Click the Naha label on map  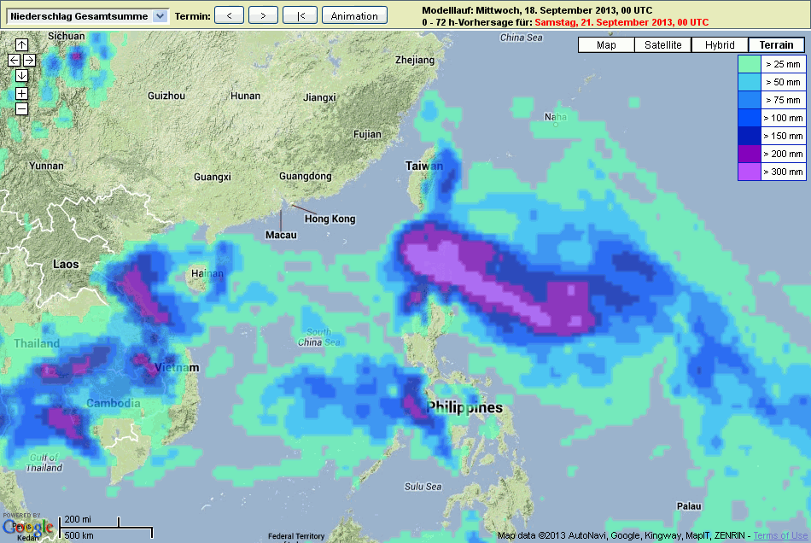556,117
